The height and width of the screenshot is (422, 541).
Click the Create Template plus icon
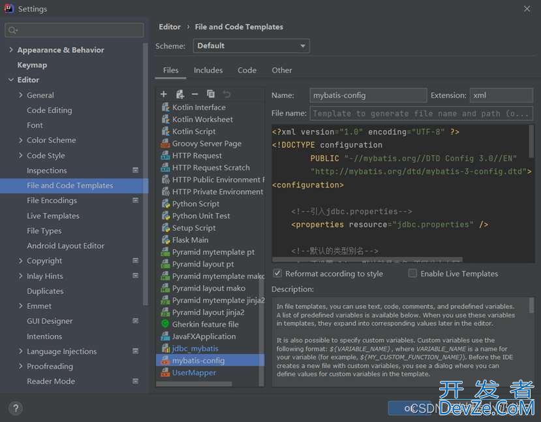(164, 94)
